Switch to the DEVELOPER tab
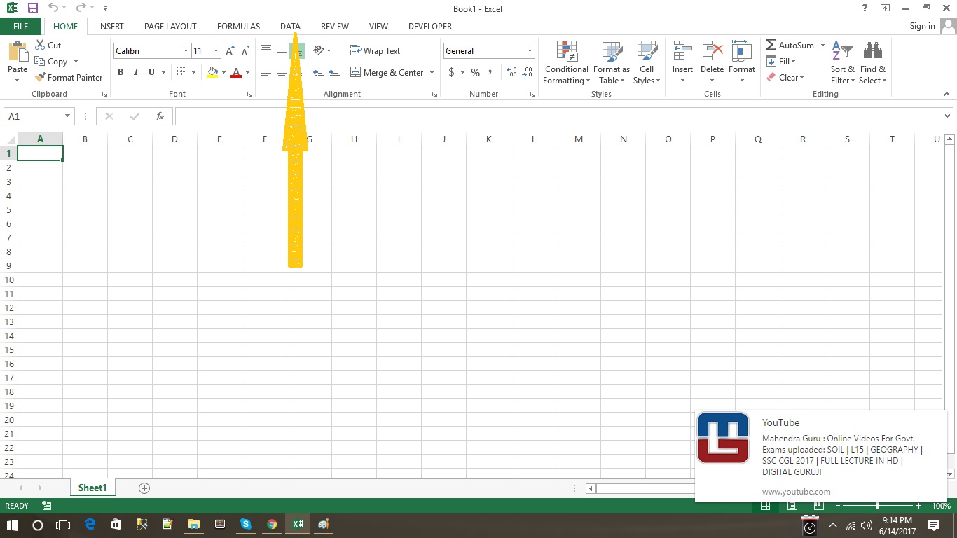 (430, 27)
